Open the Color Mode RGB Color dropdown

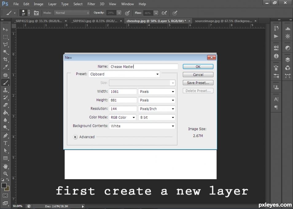pos(123,117)
